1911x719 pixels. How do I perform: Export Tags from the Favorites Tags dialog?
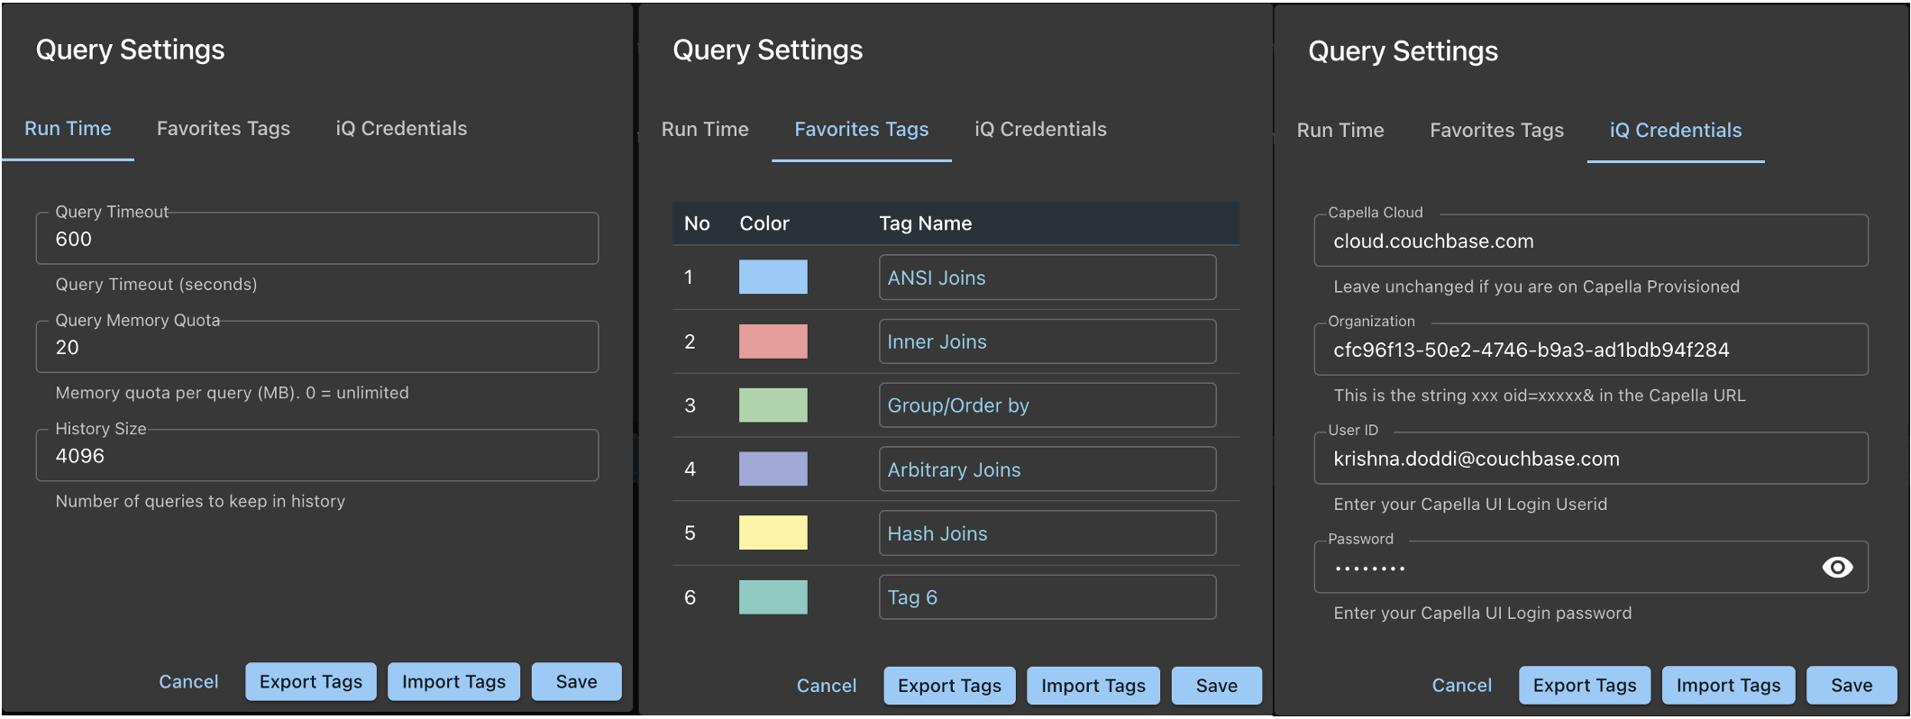tap(949, 686)
